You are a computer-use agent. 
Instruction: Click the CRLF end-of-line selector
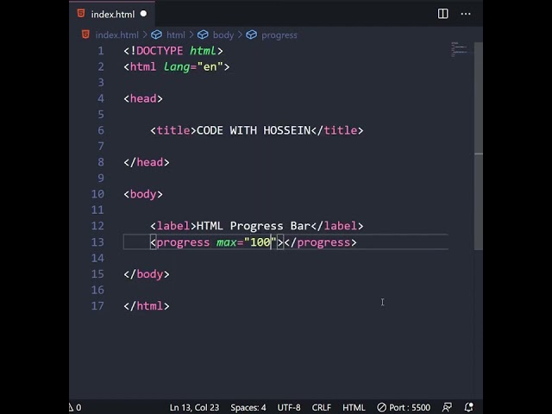tap(321, 407)
